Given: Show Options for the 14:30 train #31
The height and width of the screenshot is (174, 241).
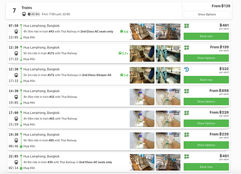Looking at the screenshot, I should click(x=206, y=101).
